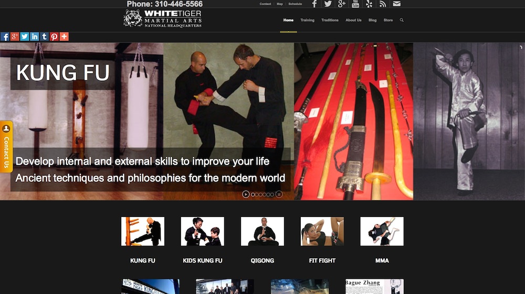Open the Training menu
Image resolution: width=525 pixels, height=294 pixels.
307,20
